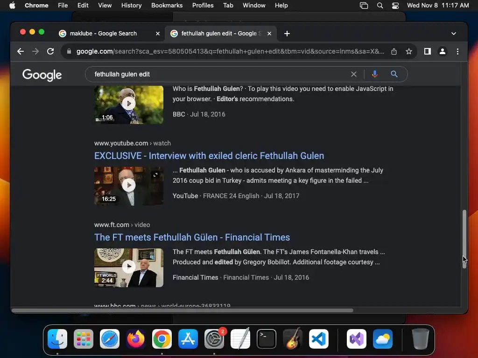Open the Bookmarks menu

pyautogui.click(x=167, y=6)
